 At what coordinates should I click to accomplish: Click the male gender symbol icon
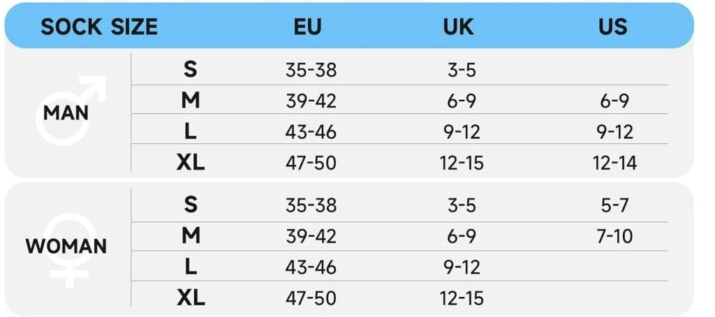(71, 110)
